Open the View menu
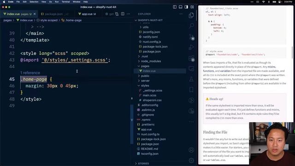Viewport: 295px width, 166px height. (44, 2)
